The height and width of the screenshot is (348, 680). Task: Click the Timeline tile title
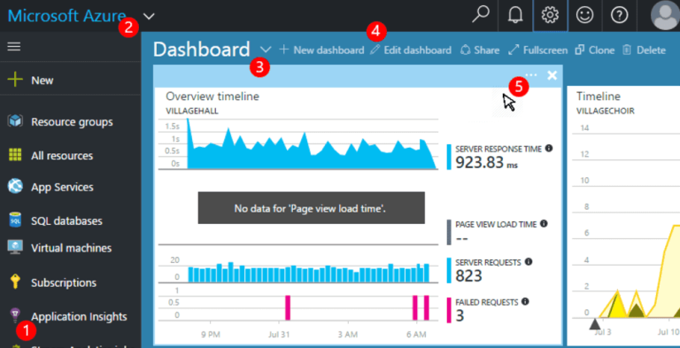599,97
